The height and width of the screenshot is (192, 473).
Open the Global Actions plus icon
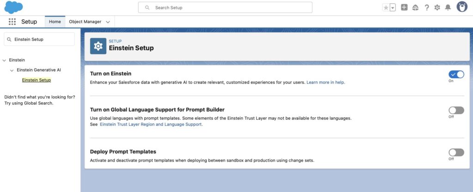coord(404,7)
